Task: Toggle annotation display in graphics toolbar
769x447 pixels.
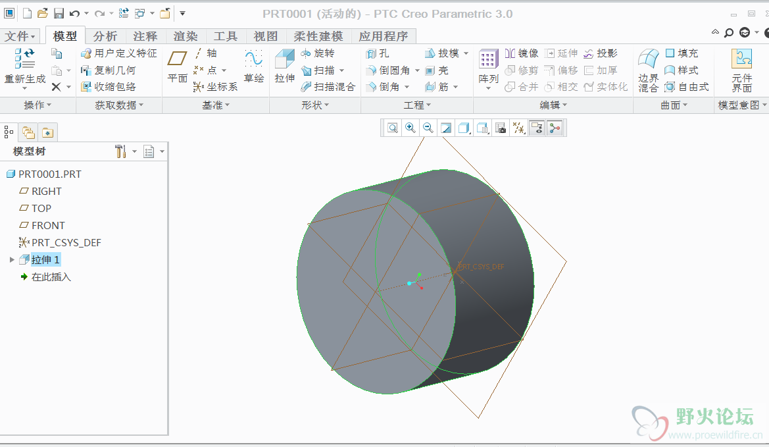Action: coord(537,128)
